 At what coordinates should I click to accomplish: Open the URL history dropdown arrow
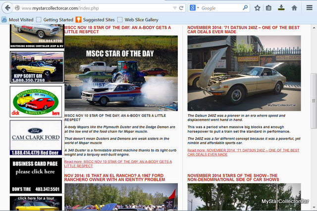(x=175, y=8)
